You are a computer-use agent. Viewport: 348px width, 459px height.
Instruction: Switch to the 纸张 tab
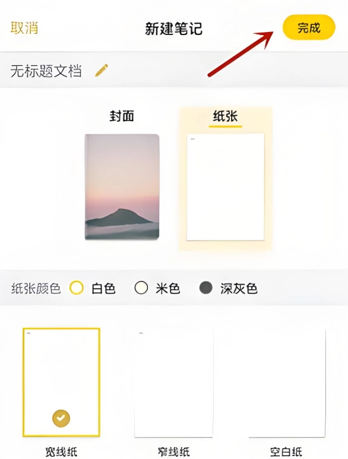pos(225,116)
